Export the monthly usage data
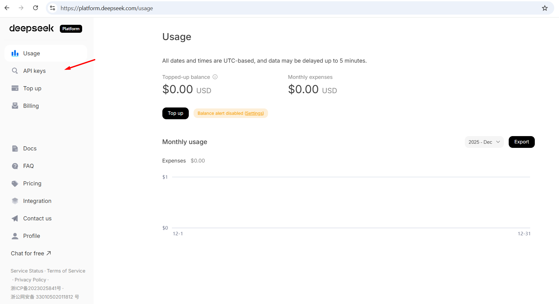Screen dimensions: 559x304 coord(521,142)
